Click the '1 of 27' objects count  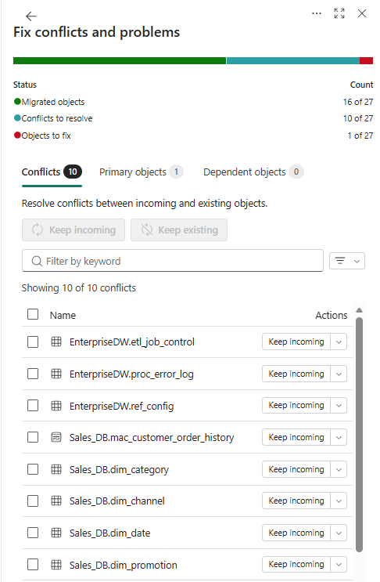pos(360,136)
